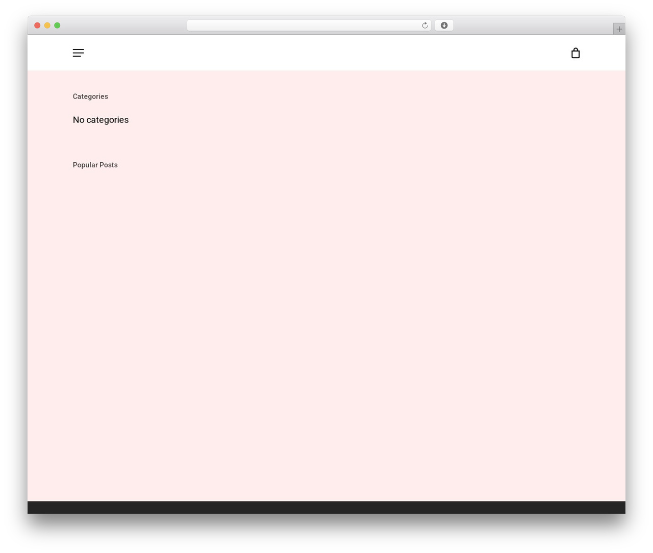Click the browser downloads arrow button
This screenshot has width=653, height=553.
tap(444, 26)
